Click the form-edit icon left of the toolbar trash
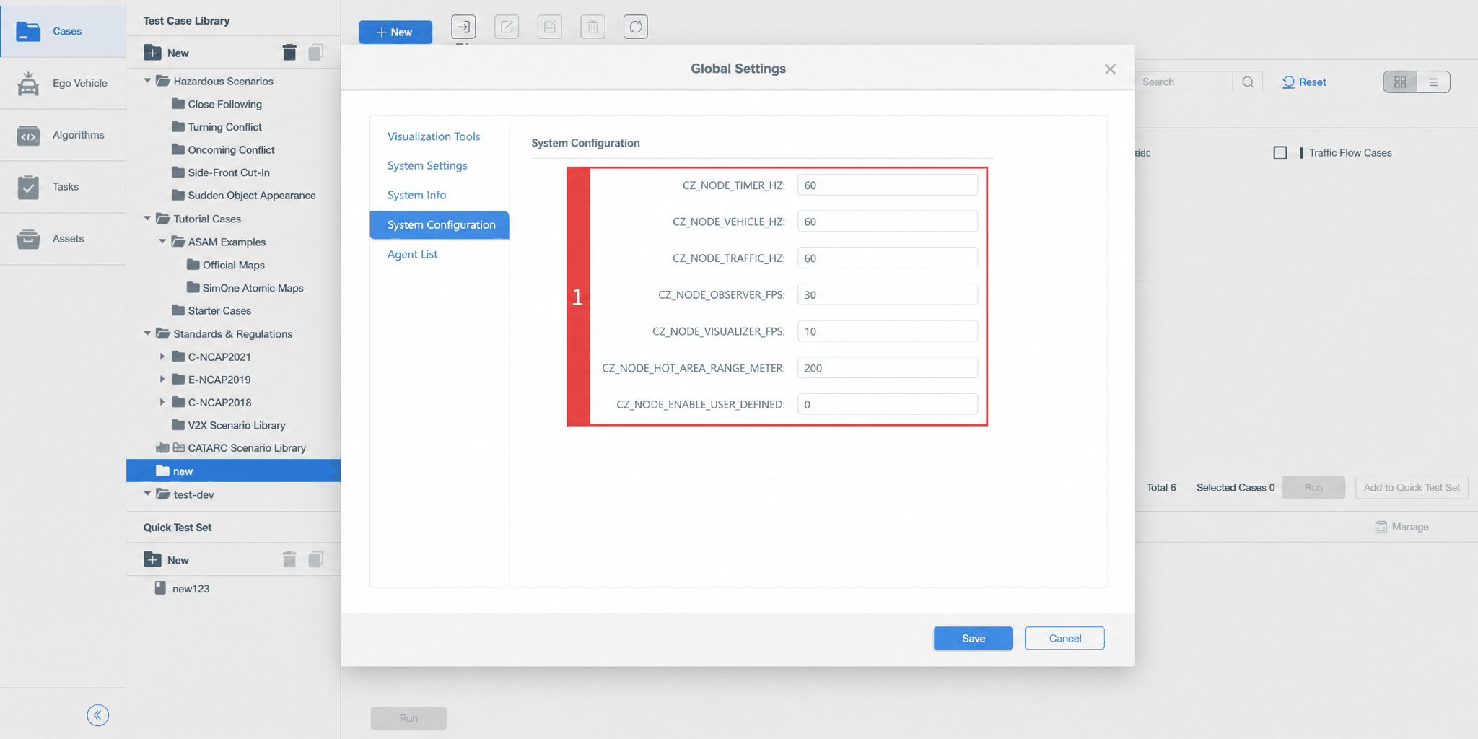Image resolution: width=1478 pixels, height=739 pixels. pyautogui.click(x=550, y=27)
